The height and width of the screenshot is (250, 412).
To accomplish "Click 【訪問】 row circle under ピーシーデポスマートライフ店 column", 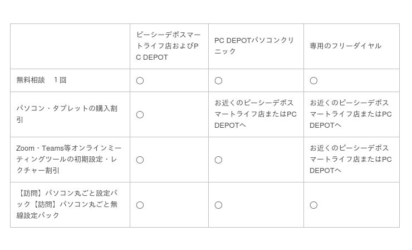I will click(x=140, y=205).
